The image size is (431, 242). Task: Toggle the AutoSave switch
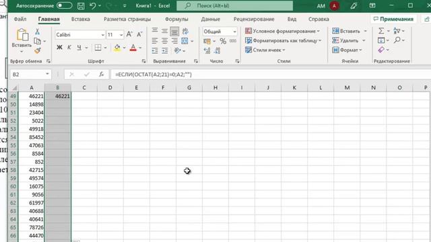[65, 5]
